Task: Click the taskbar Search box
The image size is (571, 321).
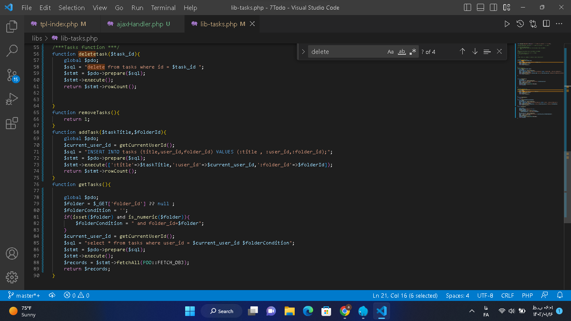Action: (222, 311)
